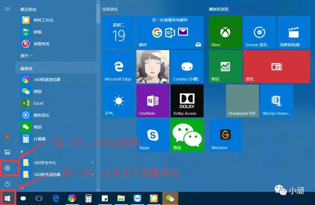The image size is (315, 205).
Task: Click the Power button icon
Action: click(x=7, y=184)
